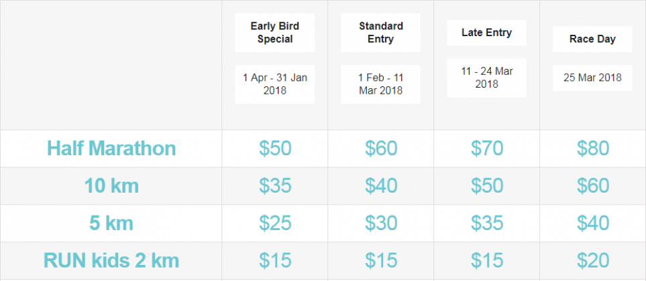The height and width of the screenshot is (281, 646).
Task: Click the Early Bird Special header
Action: point(275,33)
